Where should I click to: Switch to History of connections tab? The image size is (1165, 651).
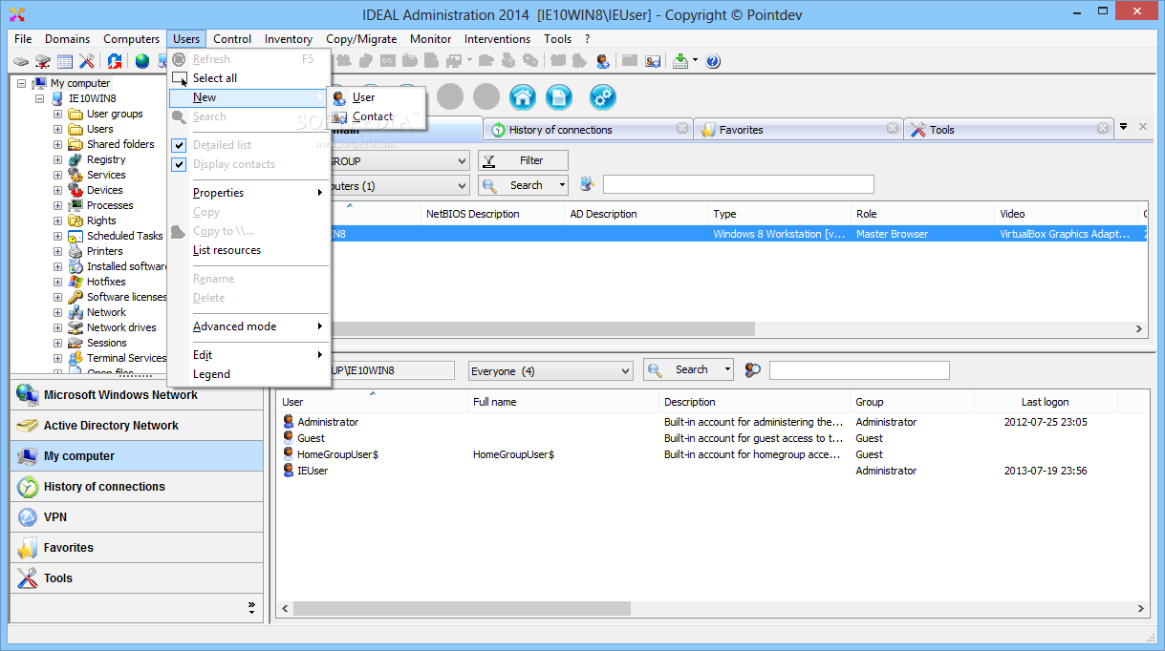[589, 130]
